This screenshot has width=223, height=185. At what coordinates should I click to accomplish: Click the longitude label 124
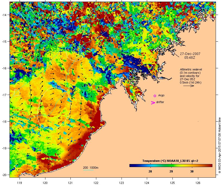coord(147,183)
